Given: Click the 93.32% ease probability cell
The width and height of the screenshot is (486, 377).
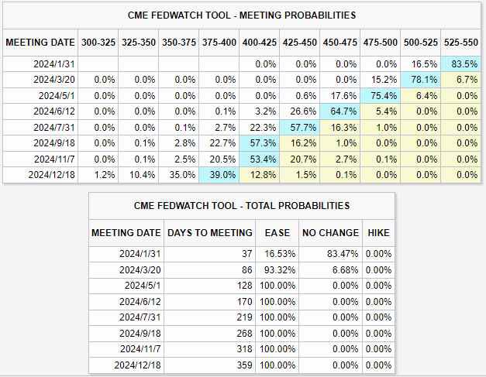Looking at the screenshot, I should (277, 269).
